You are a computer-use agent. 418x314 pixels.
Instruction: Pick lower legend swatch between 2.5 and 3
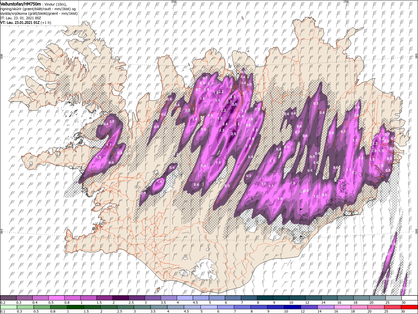(125, 307)
